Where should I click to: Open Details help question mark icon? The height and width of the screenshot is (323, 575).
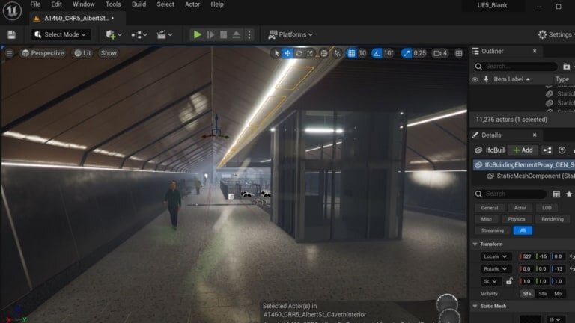562,150
